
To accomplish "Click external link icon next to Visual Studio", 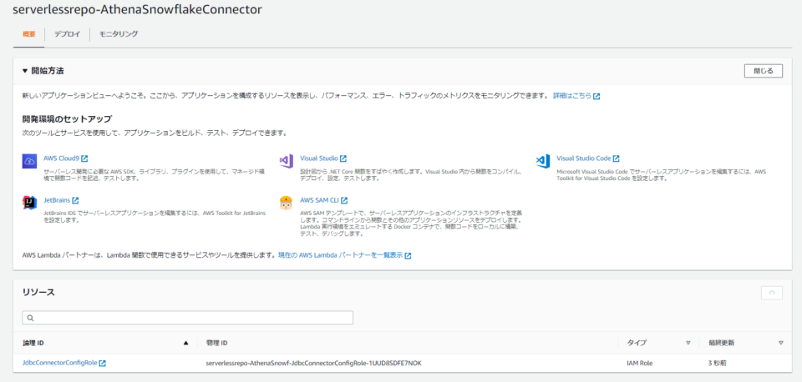I will pos(343,158).
